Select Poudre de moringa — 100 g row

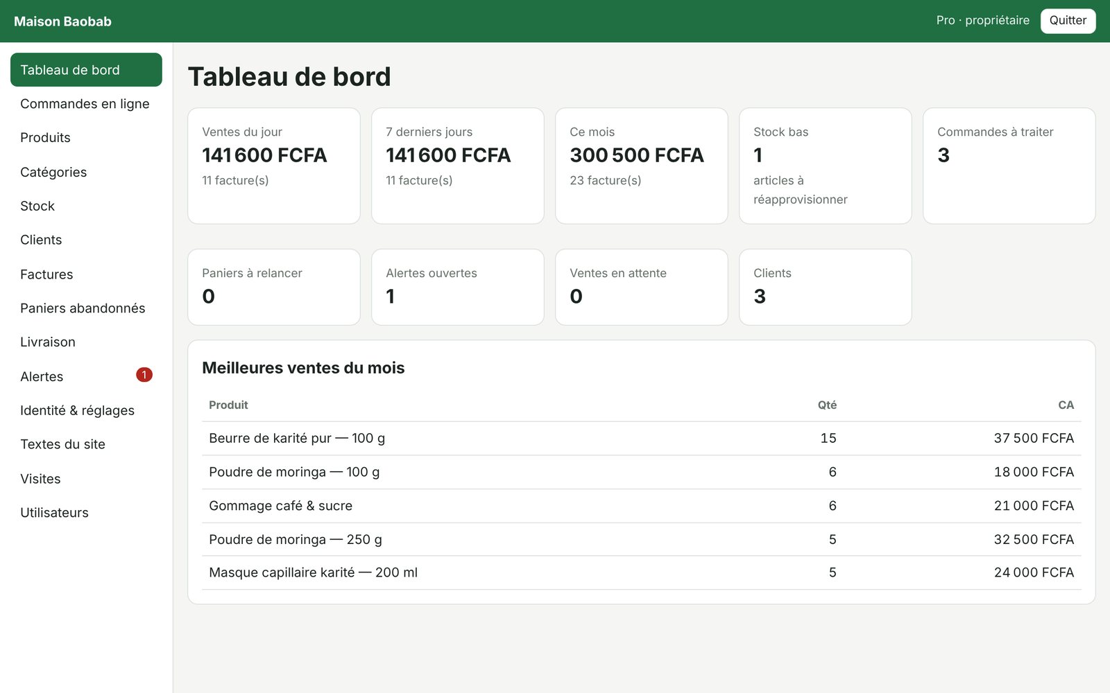642,473
